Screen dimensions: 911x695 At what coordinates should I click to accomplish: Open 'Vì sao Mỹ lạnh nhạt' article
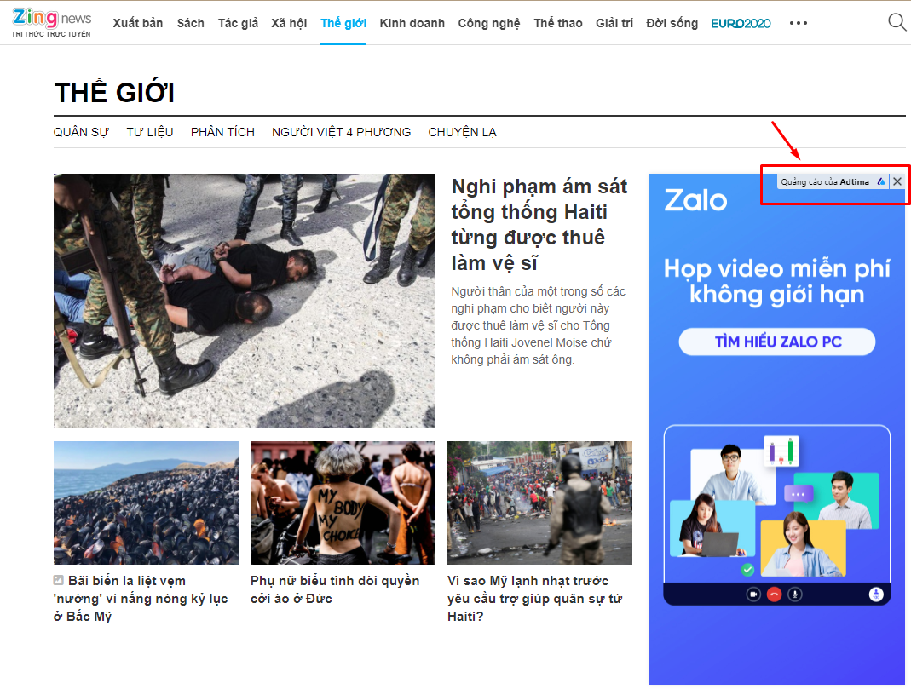point(534,599)
